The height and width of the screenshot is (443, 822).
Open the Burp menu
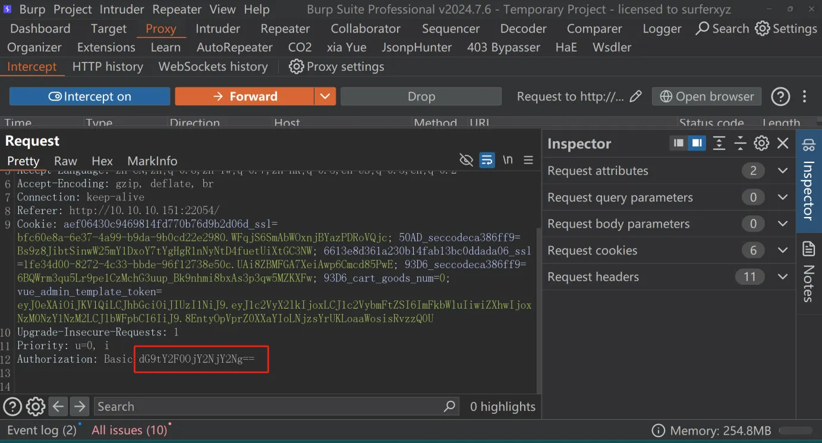click(x=32, y=10)
